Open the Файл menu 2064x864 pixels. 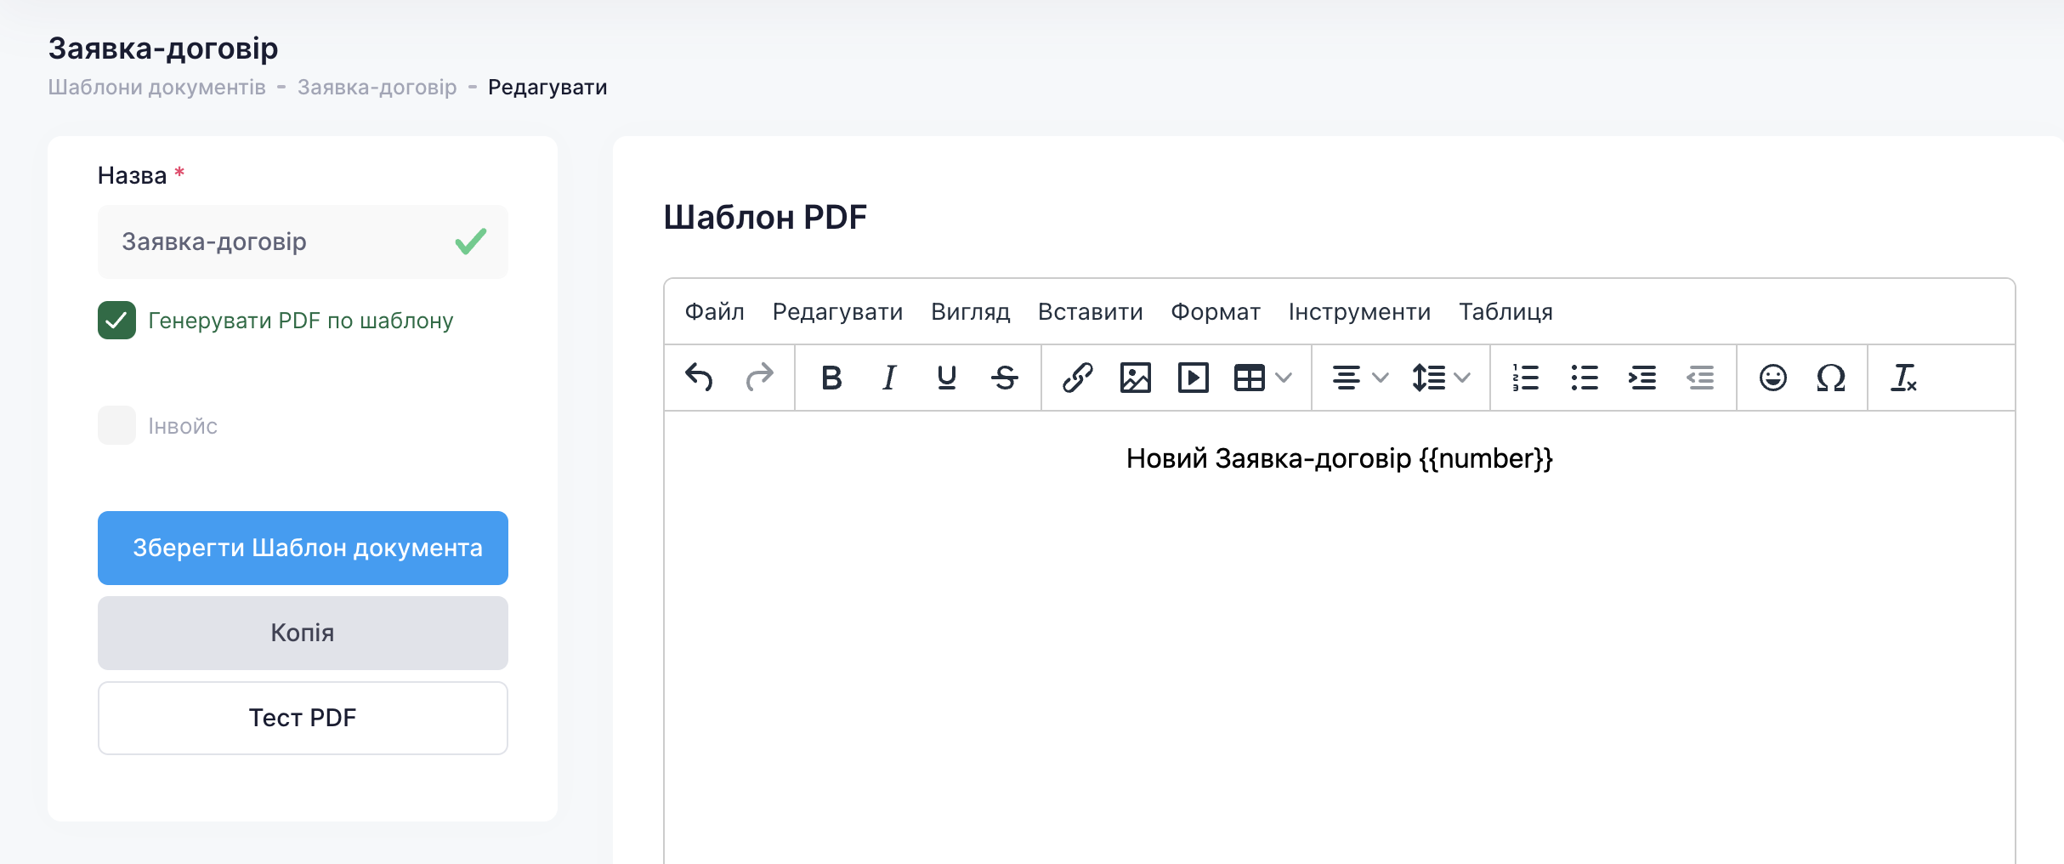click(714, 312)
